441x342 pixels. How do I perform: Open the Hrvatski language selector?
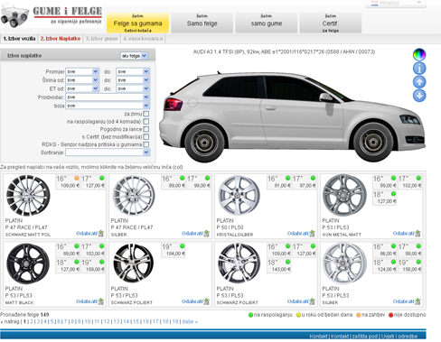click(396, 3)
